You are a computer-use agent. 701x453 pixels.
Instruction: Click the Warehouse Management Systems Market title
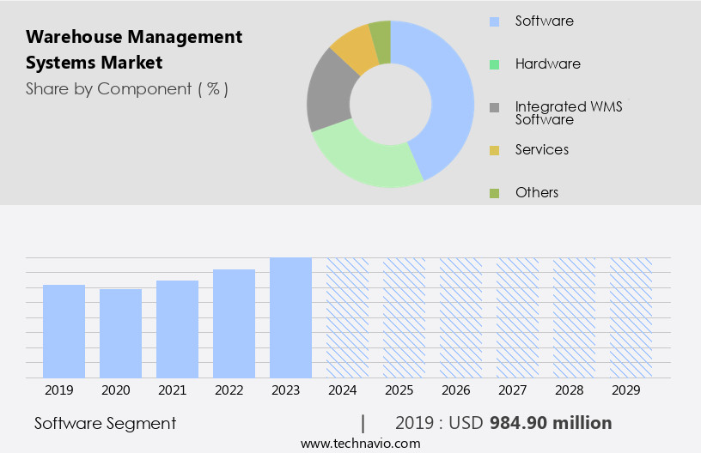(134, 50)
